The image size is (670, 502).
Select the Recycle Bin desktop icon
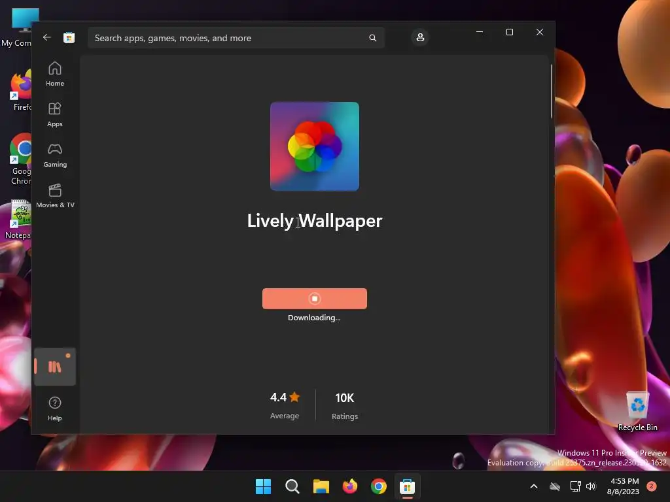tap(637, 411)
